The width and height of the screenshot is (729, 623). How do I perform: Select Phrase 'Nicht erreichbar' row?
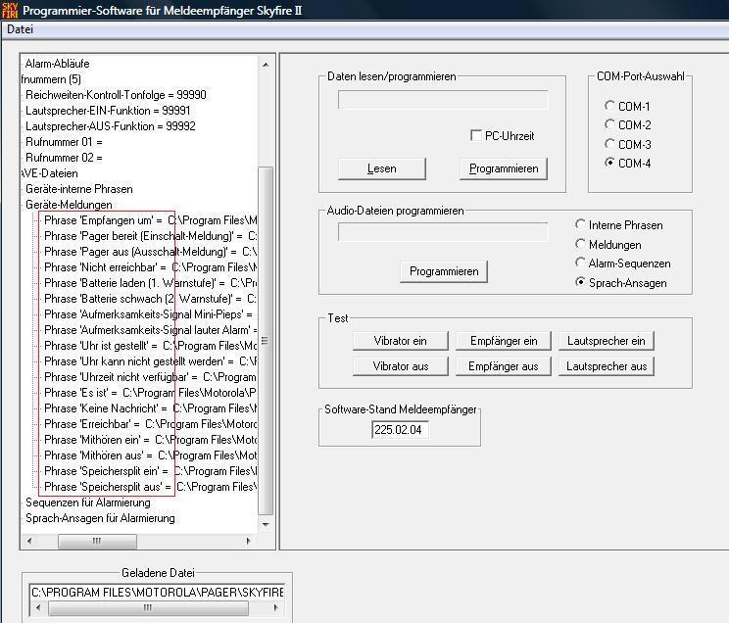(x=150, y=267)
